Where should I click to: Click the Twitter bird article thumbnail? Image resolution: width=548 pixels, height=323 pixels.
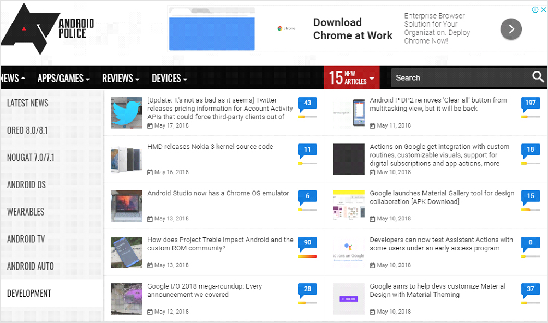(127, 113)
